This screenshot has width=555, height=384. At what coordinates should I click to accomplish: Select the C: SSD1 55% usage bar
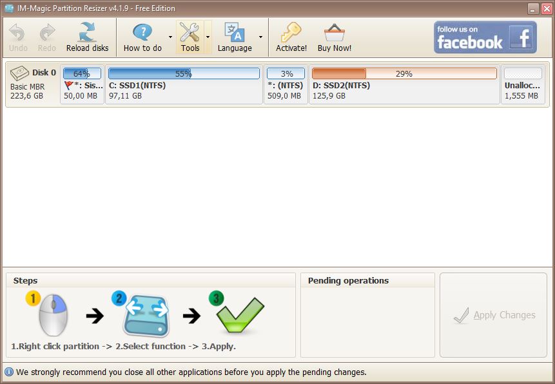tap(184, 73)
